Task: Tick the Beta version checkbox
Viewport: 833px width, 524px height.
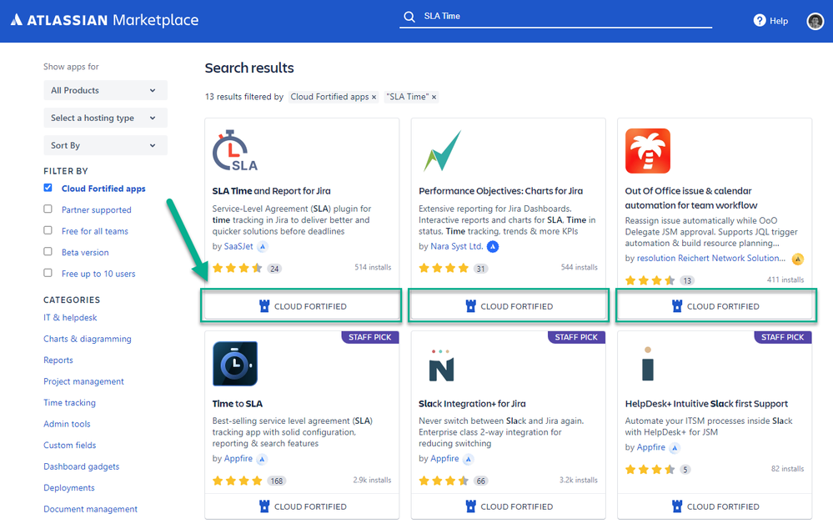Action: [48, 251]
